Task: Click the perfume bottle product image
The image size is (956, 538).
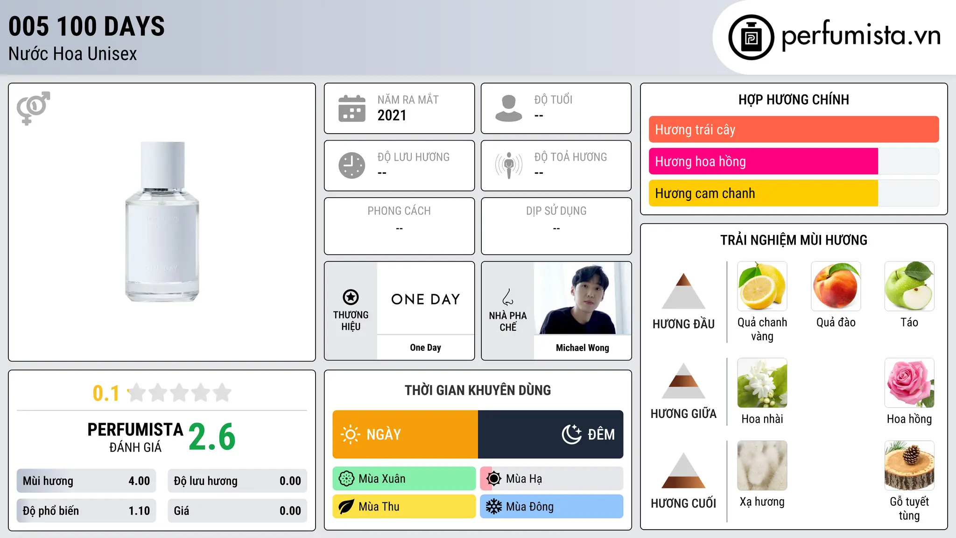Action: point(162,221)
